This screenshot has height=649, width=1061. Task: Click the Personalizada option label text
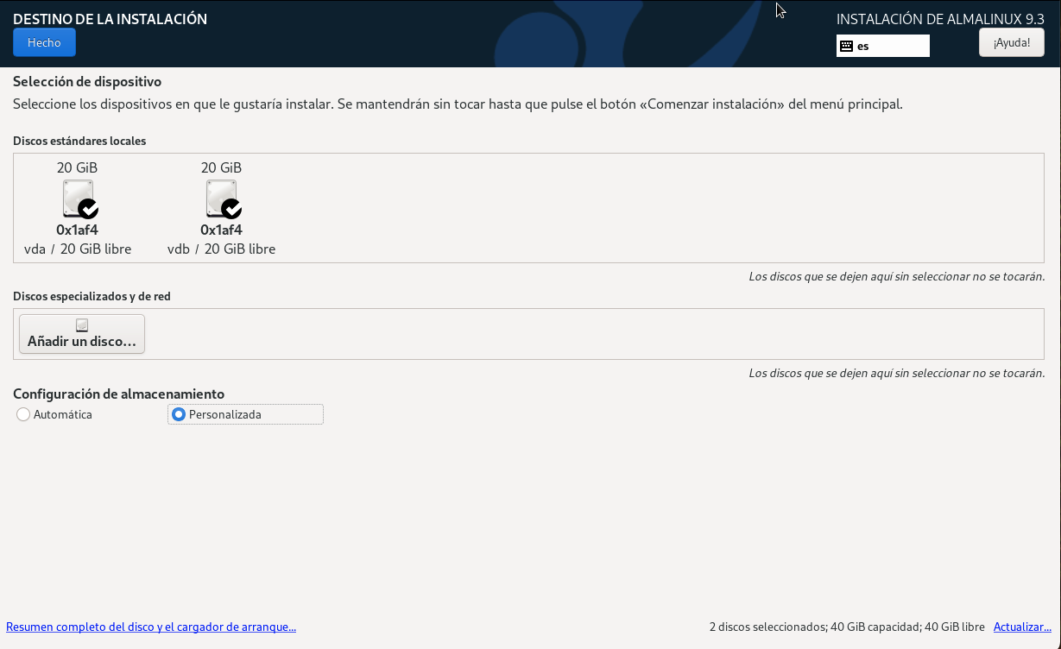pos(225,414)
